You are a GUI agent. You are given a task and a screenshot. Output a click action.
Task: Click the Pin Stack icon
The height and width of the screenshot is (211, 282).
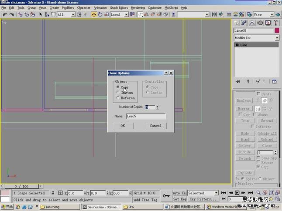pos(238,81)
